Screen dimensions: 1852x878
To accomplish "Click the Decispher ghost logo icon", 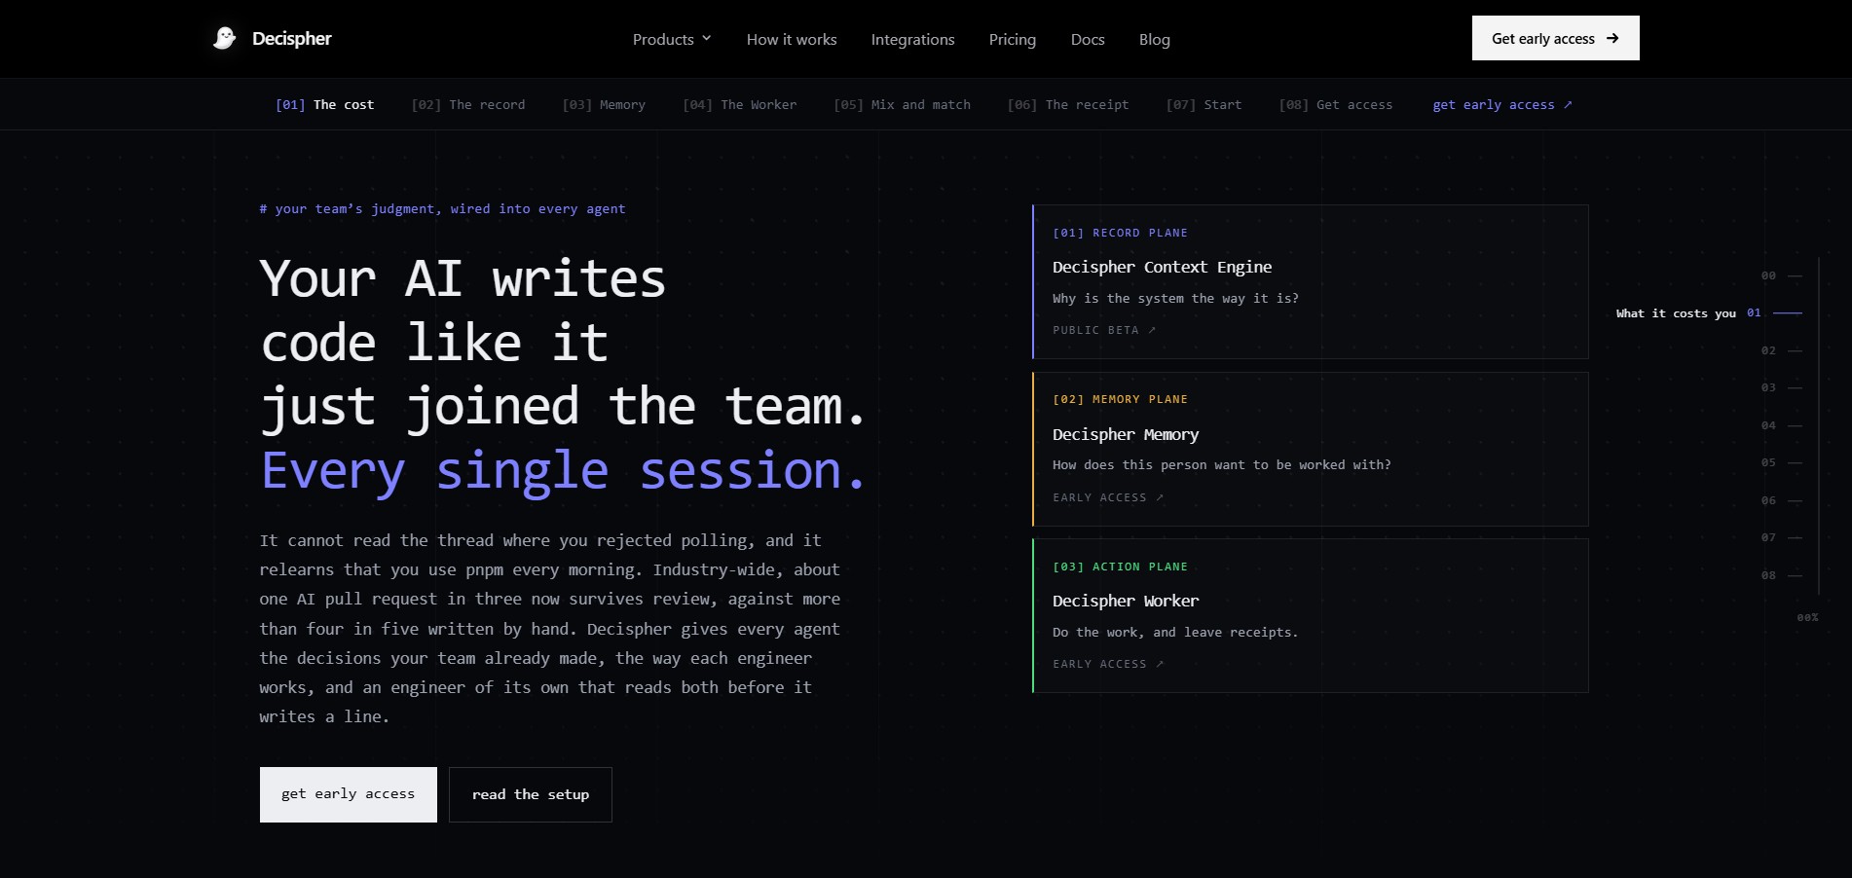I will tap(225, 38).
